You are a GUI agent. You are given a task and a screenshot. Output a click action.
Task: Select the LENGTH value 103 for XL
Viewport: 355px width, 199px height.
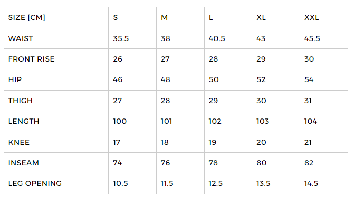click(x=263, y=121)
